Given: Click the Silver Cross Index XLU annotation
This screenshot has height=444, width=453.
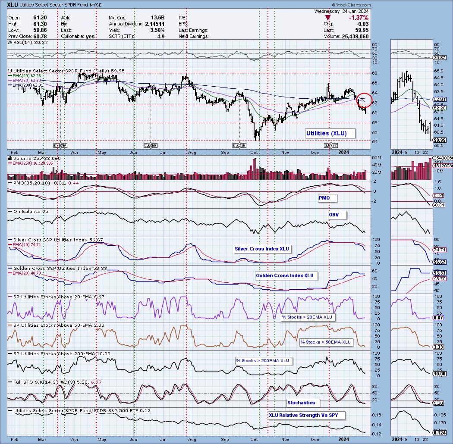Looking at the screenshot, I should 263,249.
